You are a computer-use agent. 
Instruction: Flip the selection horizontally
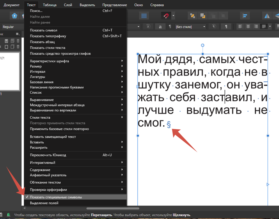pyautogui.click(x=266, y=16)
